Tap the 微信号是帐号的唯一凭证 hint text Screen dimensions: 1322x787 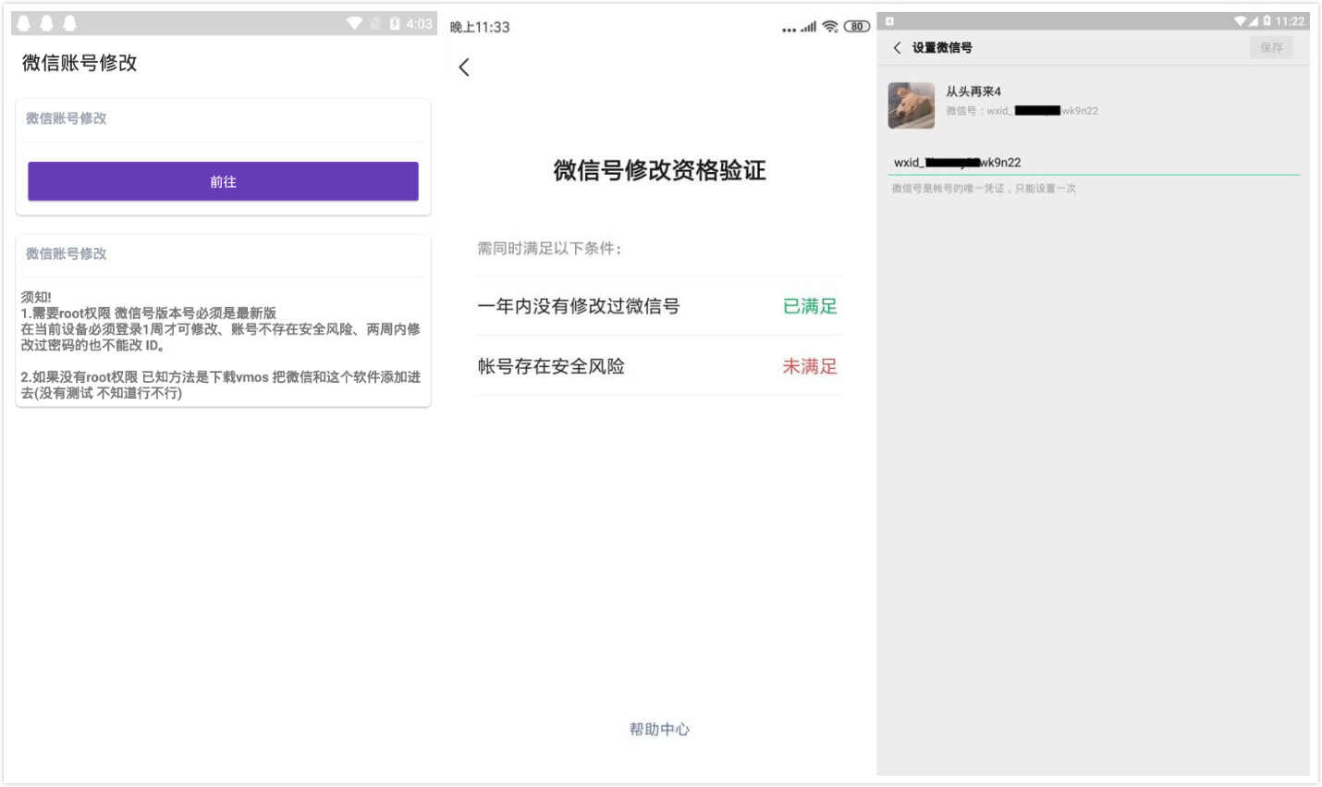[x=984, y=189]
